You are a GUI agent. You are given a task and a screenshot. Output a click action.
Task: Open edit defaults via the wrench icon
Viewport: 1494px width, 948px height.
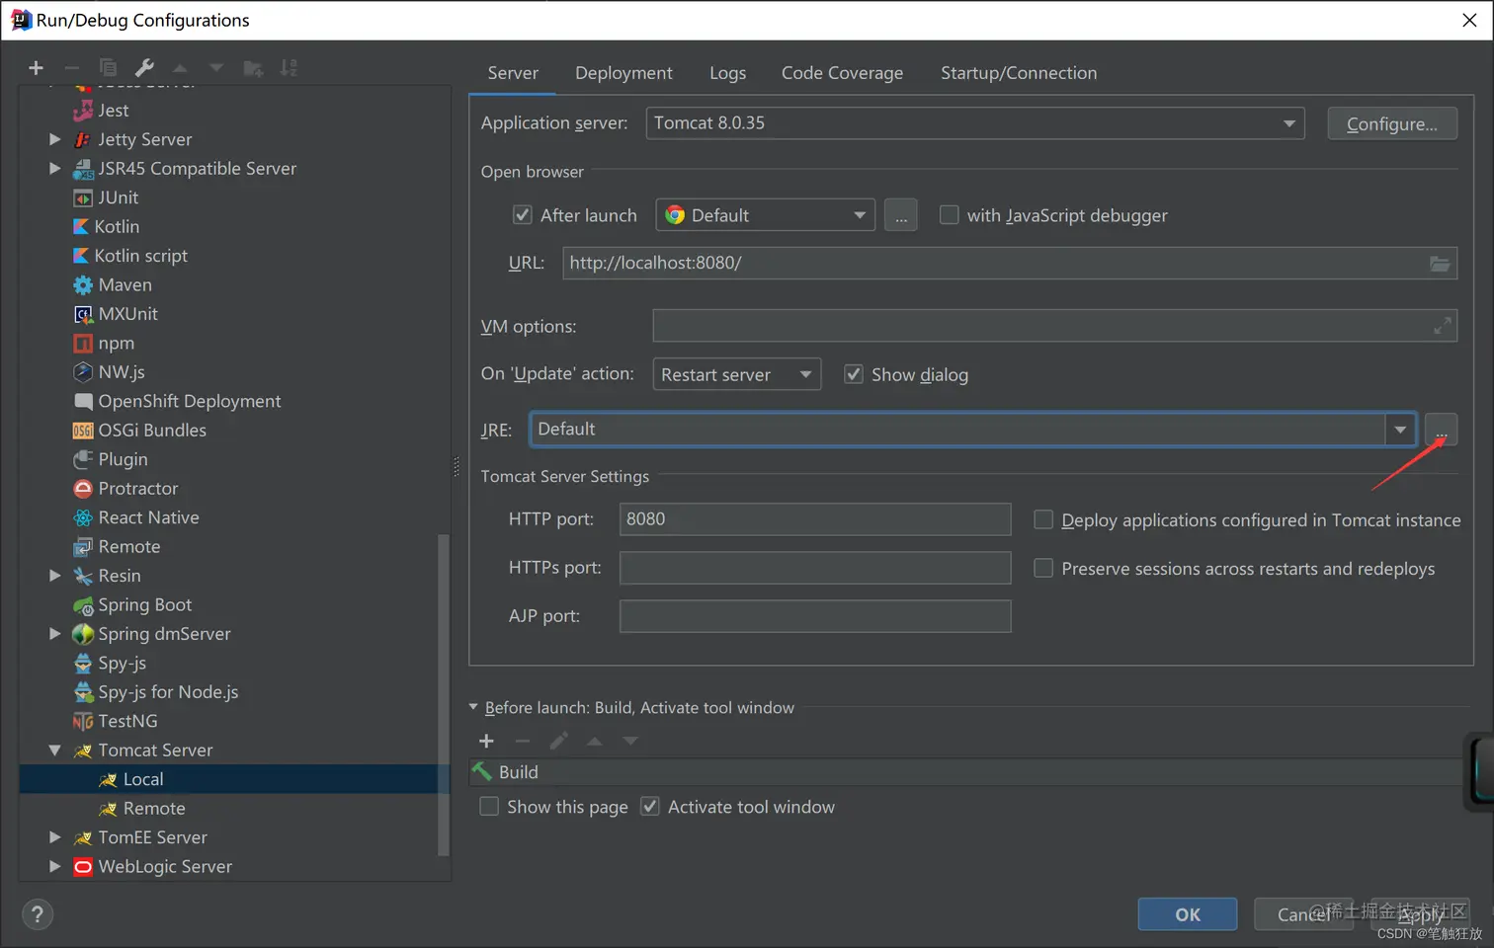[x=144, y=68]
